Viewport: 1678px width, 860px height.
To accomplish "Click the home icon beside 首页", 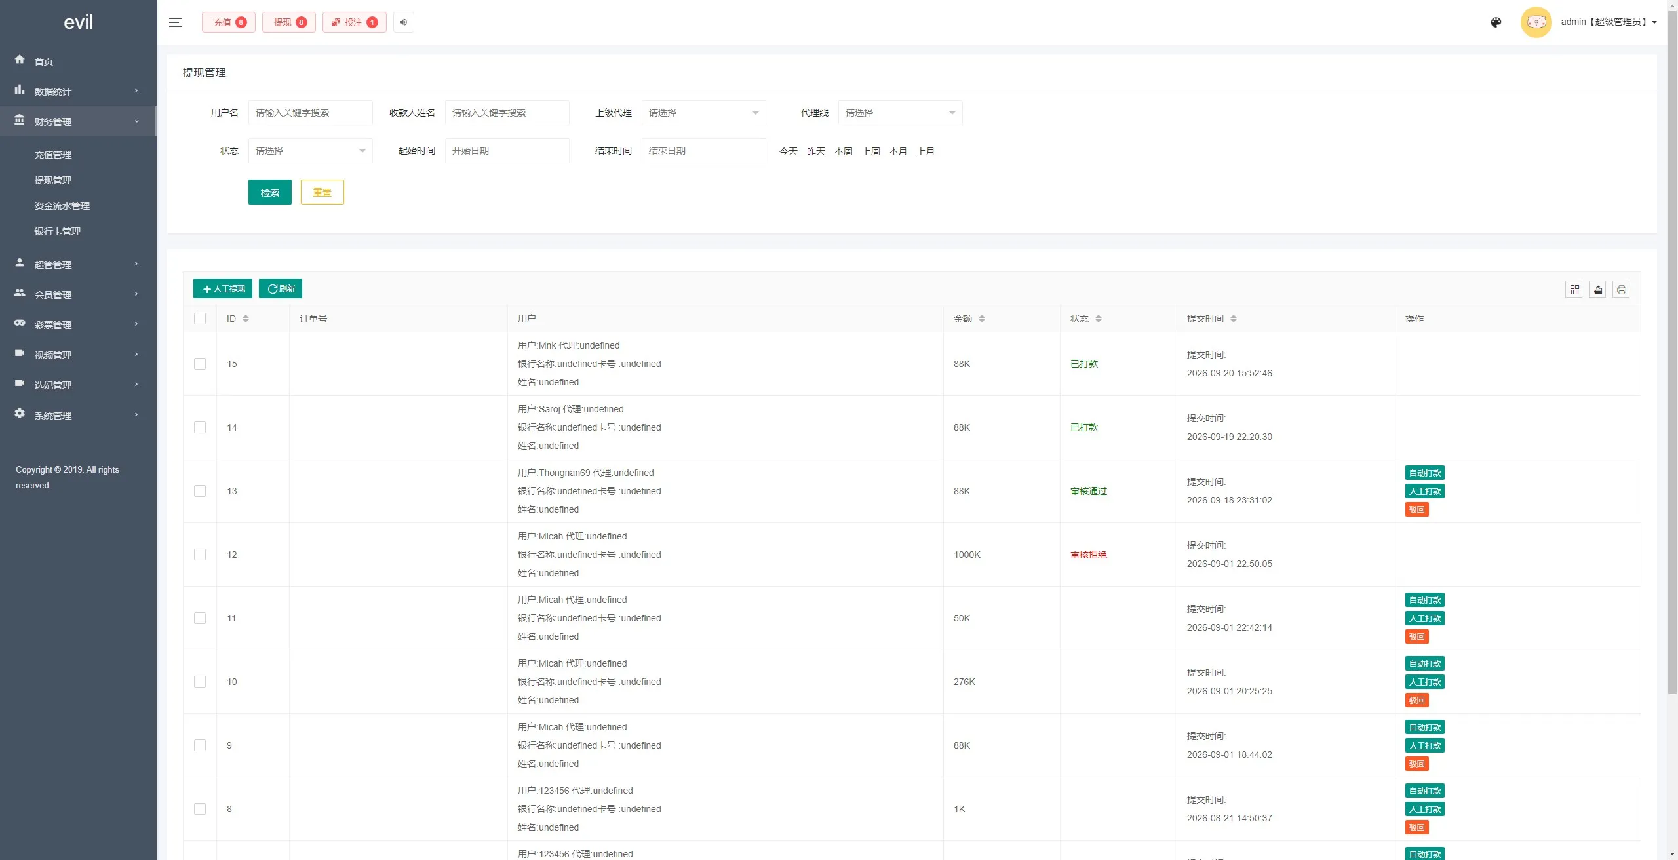I will [20, 60].
